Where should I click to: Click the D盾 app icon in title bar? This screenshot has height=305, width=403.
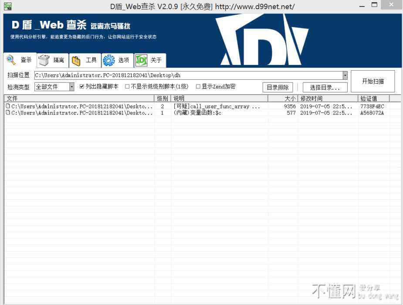click(7, 6)
